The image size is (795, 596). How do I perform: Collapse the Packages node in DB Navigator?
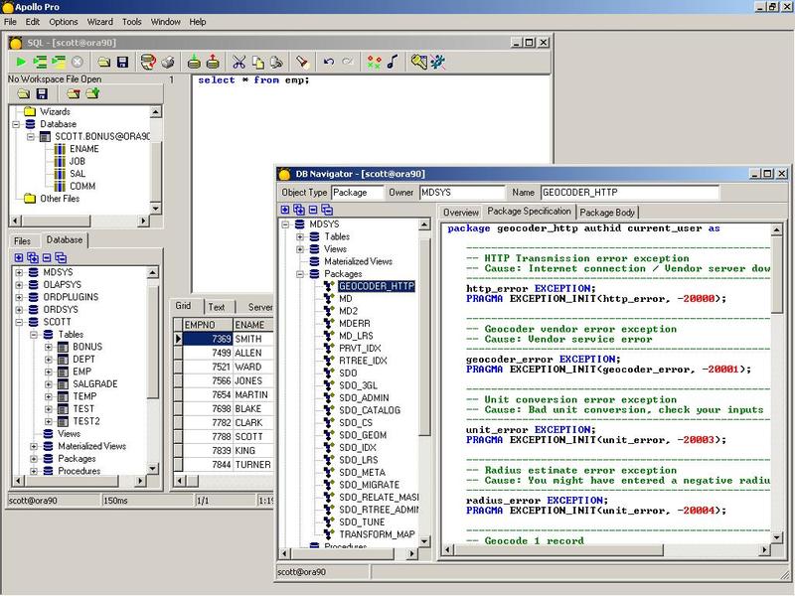[x=300, y=274]
